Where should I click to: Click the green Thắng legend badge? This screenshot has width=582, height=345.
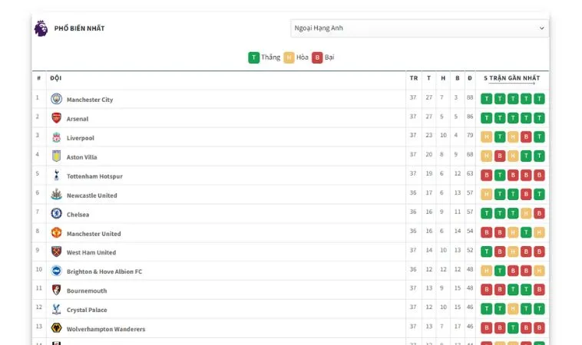[x=253, y=57]
